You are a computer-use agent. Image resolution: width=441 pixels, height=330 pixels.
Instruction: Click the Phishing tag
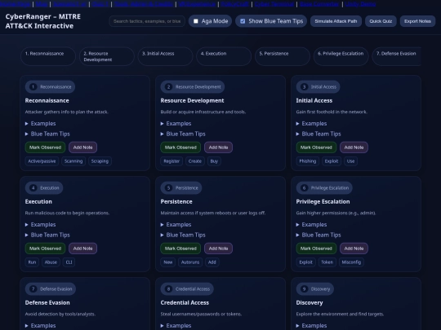307,161
